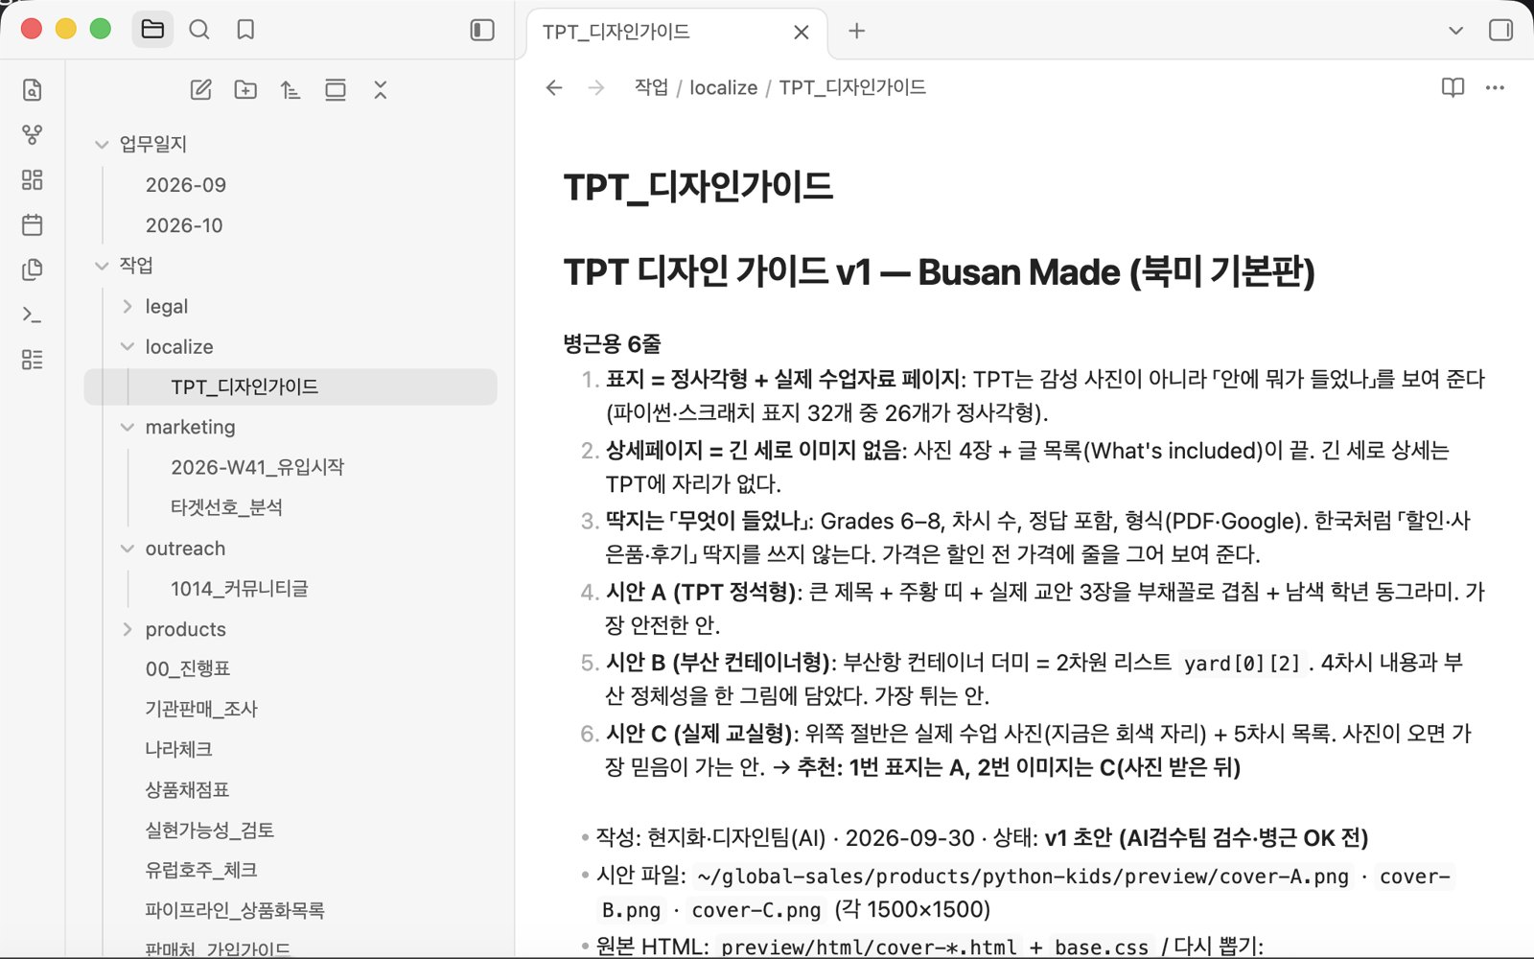The height and width of the screenshot is (959, 1534).
Task: Open daily note calendar icon
Action: pyautogui.click(x=32, y=224)
